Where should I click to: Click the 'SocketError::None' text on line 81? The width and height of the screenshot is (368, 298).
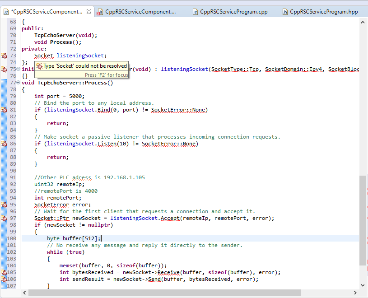(178, 110)
